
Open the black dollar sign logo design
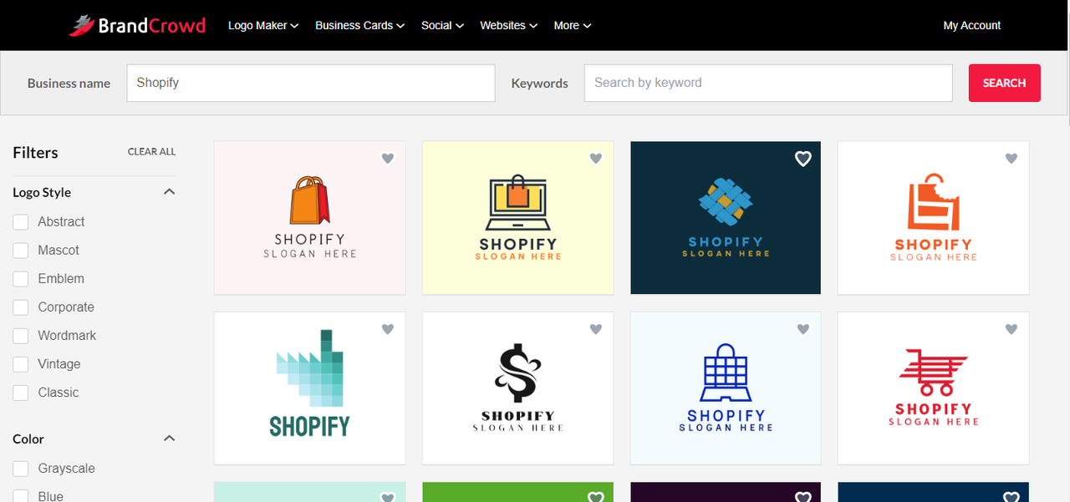click(x=518, y=388)
